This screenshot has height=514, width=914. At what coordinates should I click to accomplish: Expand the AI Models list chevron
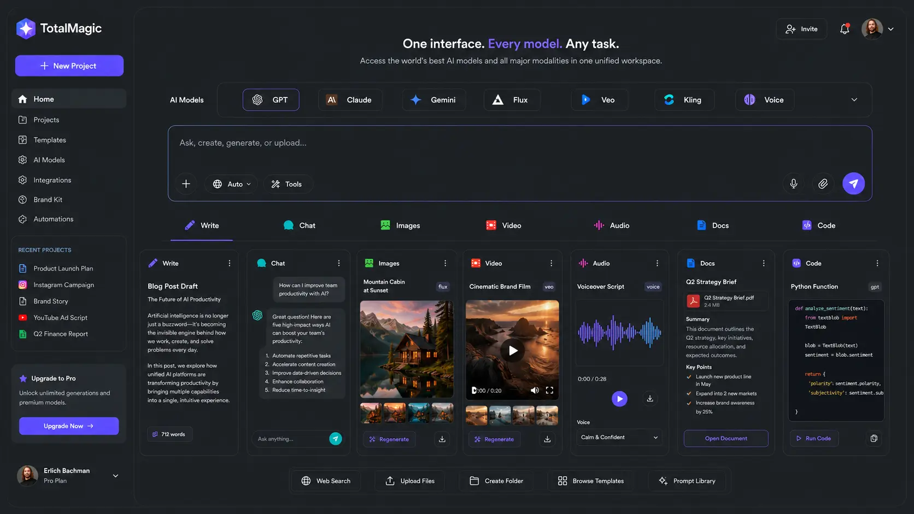(854, 100)
